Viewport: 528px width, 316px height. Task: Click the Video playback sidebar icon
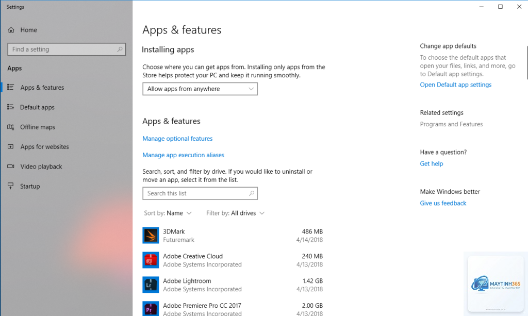(11, 166)
